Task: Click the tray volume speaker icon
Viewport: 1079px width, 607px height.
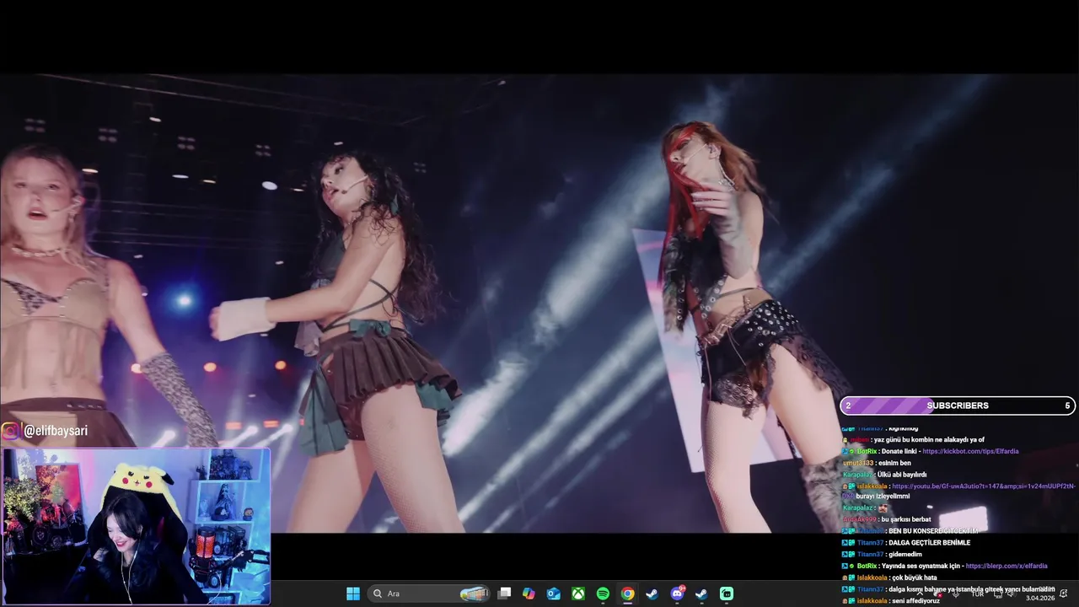Action: tap(1010, 594)
